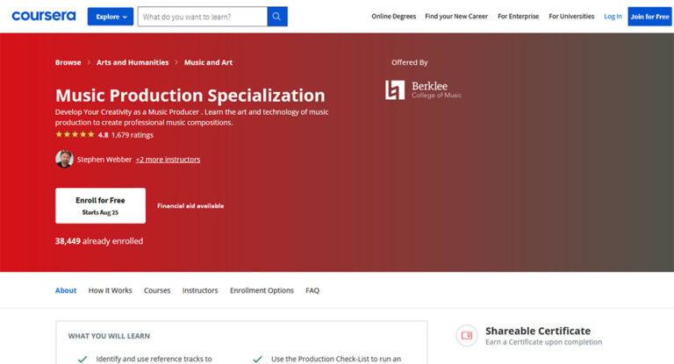Click the Log In link

[613, 17]
